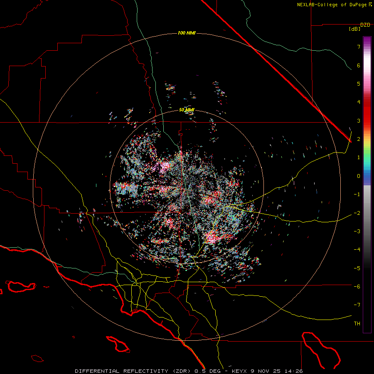This screenshot has width=374, height=374.
Task: Click the 5 value on the color scale
Action: tap(359, 84)
